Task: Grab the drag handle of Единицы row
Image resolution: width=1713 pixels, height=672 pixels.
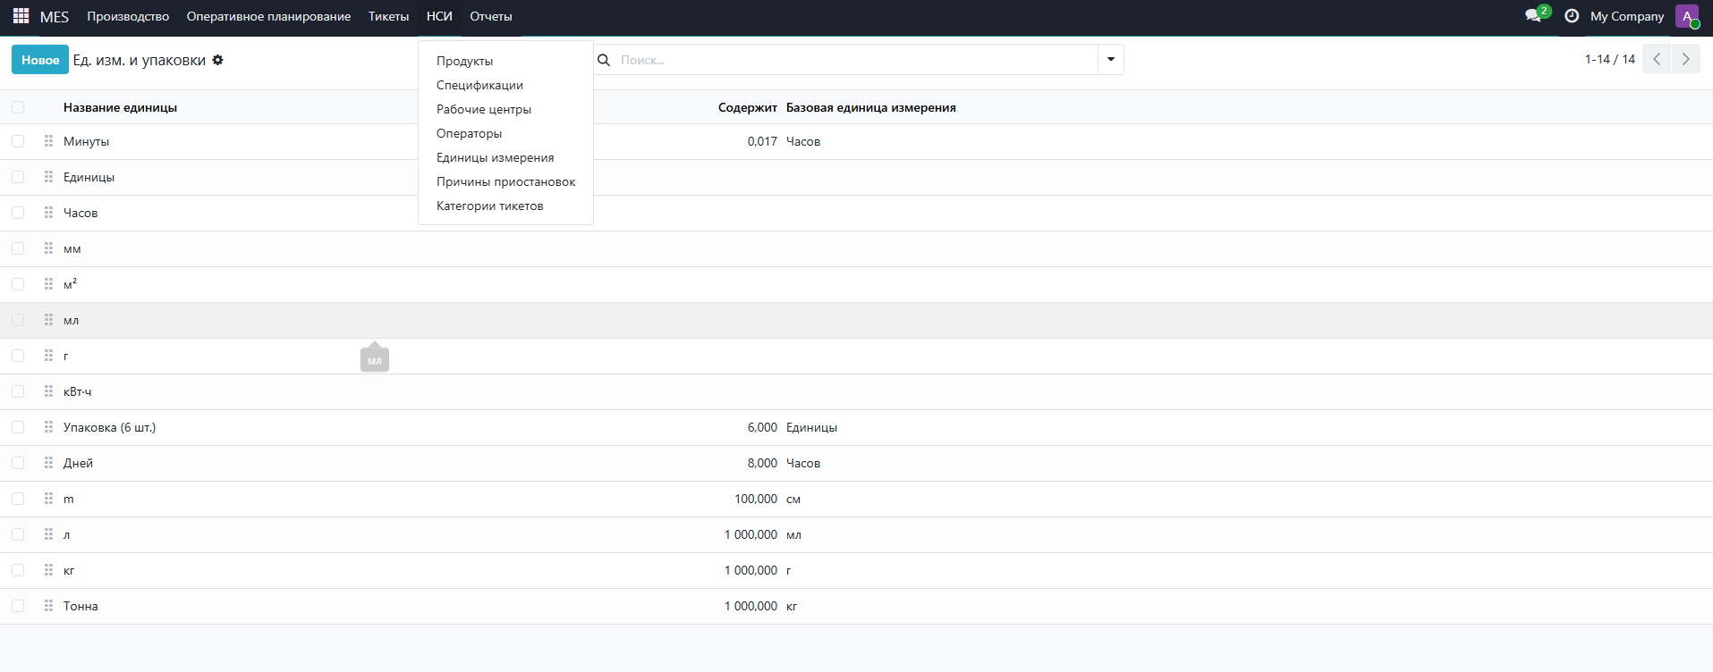Action: [x=48, y=177]
